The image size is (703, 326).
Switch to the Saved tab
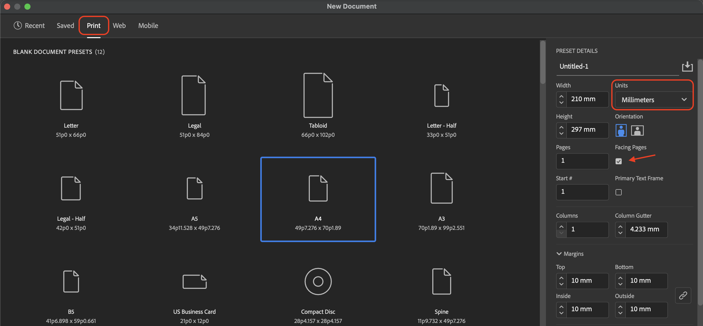coord(65,25)
